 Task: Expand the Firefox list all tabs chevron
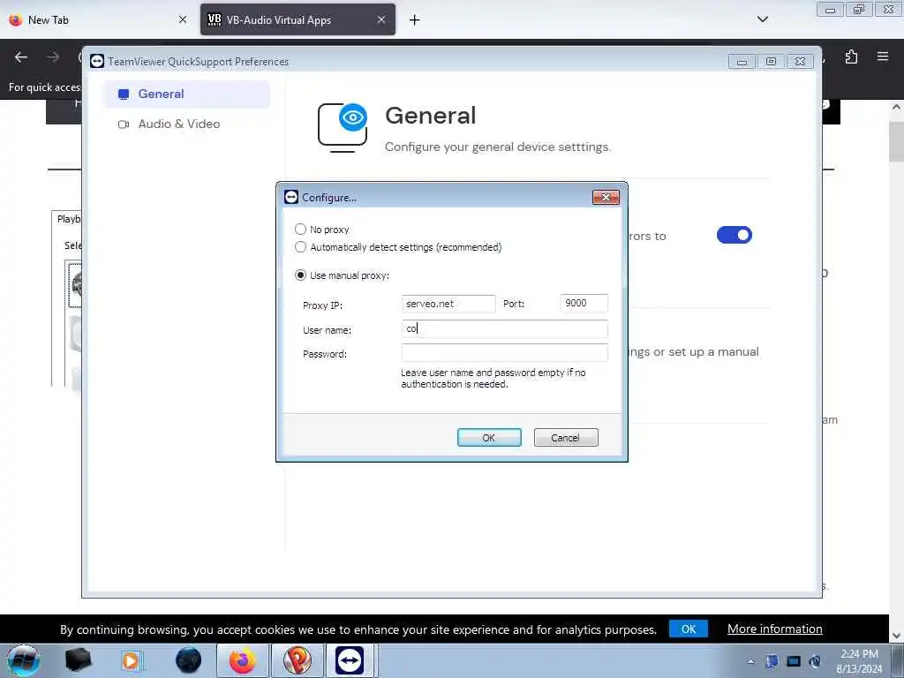pyautogui.click(x=763, y=19)
